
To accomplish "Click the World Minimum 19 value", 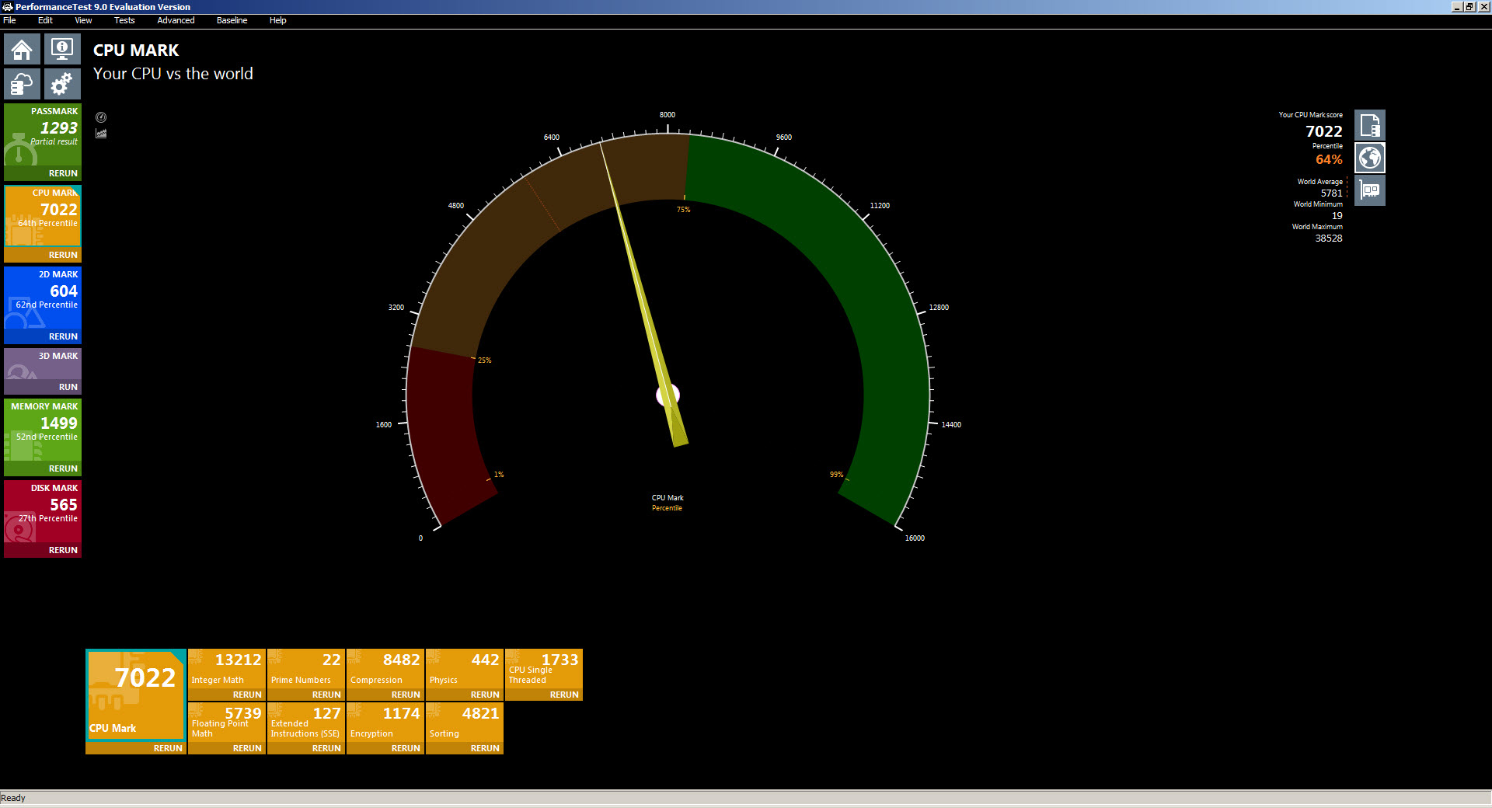I will pos(1337,216).
